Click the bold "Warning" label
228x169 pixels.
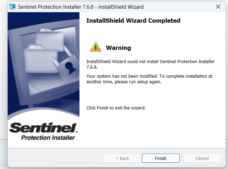click(x=118, y=48)
